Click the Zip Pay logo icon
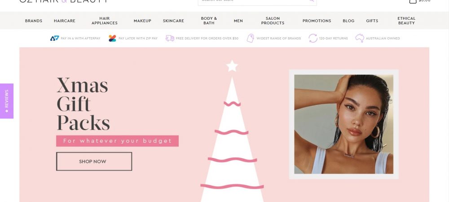Viewport: 449px width, 202px height. (x=113, y=38)
